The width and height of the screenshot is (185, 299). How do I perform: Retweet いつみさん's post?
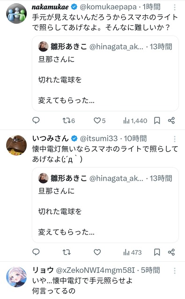[x=67, y=252]
